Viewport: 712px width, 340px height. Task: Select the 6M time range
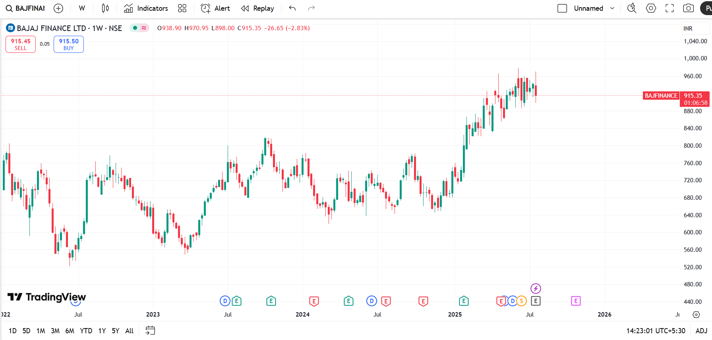(70, 330)
